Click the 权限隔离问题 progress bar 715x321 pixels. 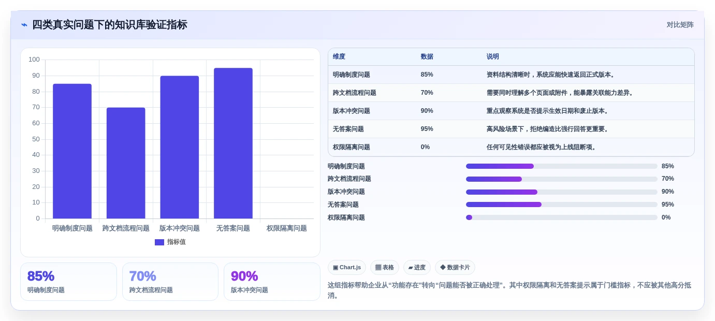point(562,217)
